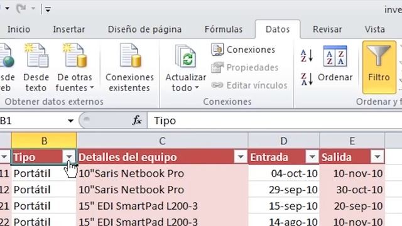Viewport: 402px width, 226px height.
Task: Toggle the Filtro funnel button
Action: coord(379,67)
